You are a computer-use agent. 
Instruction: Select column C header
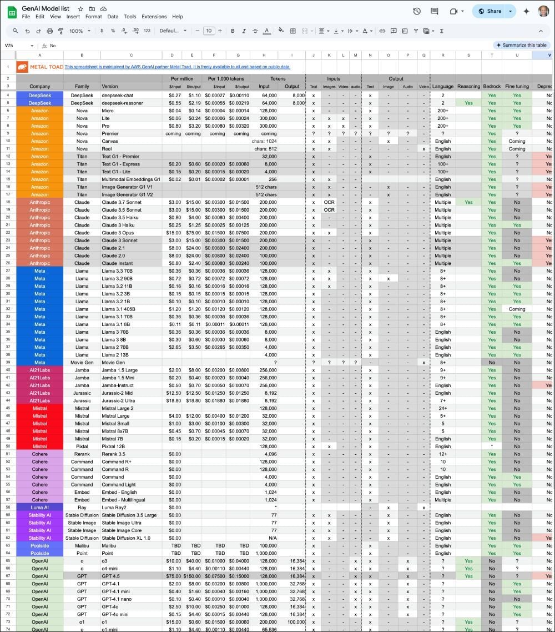tap(132, 55)
